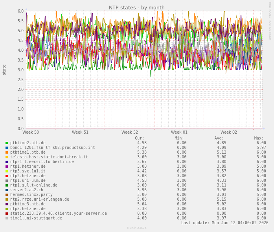Click the 'Max:' column header
Screen dimensions: 274x232
coord(259,138)
